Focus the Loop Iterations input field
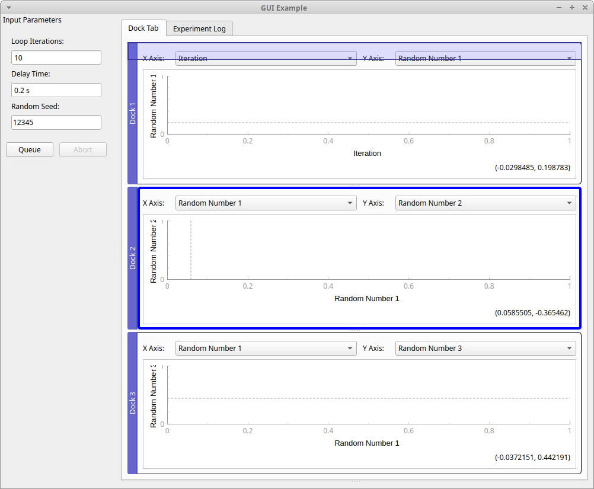 click(x=56, y=57)
